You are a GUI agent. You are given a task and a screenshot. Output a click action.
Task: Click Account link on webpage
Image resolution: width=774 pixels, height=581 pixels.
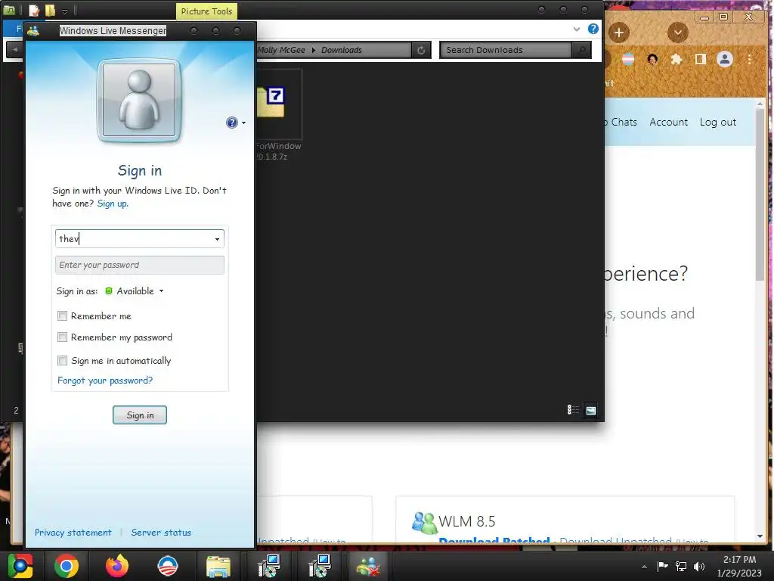[x=668, y=122]
